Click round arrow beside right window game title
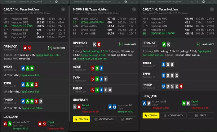This screenshot has width=217, height=132. 212,9
